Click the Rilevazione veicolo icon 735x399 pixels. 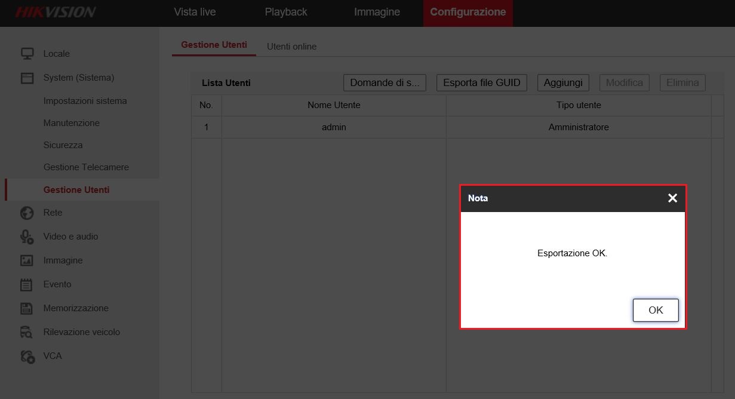click(x=27, y=332)
